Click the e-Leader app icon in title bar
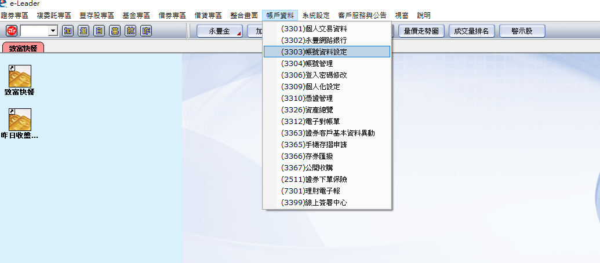This screenshot has width=600, height=263. 4,3
